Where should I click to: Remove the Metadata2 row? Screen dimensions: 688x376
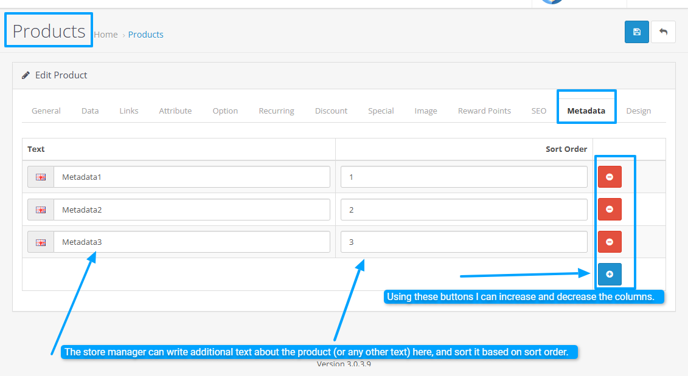609,210
